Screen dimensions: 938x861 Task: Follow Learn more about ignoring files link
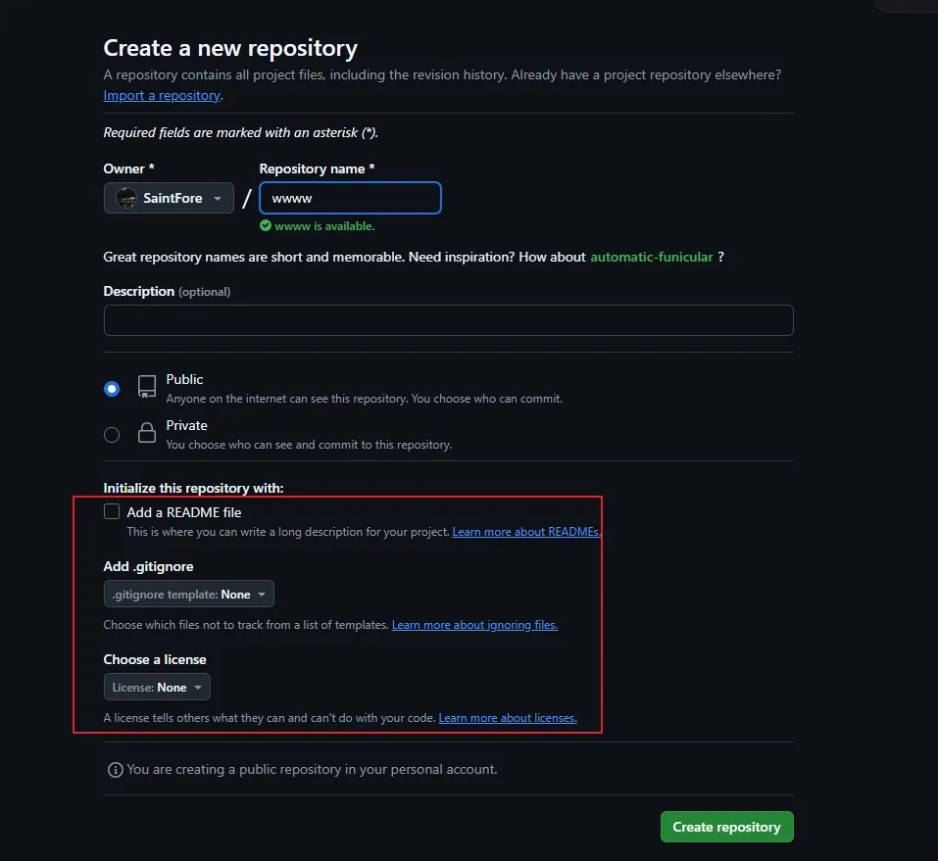tap(474, 625)
